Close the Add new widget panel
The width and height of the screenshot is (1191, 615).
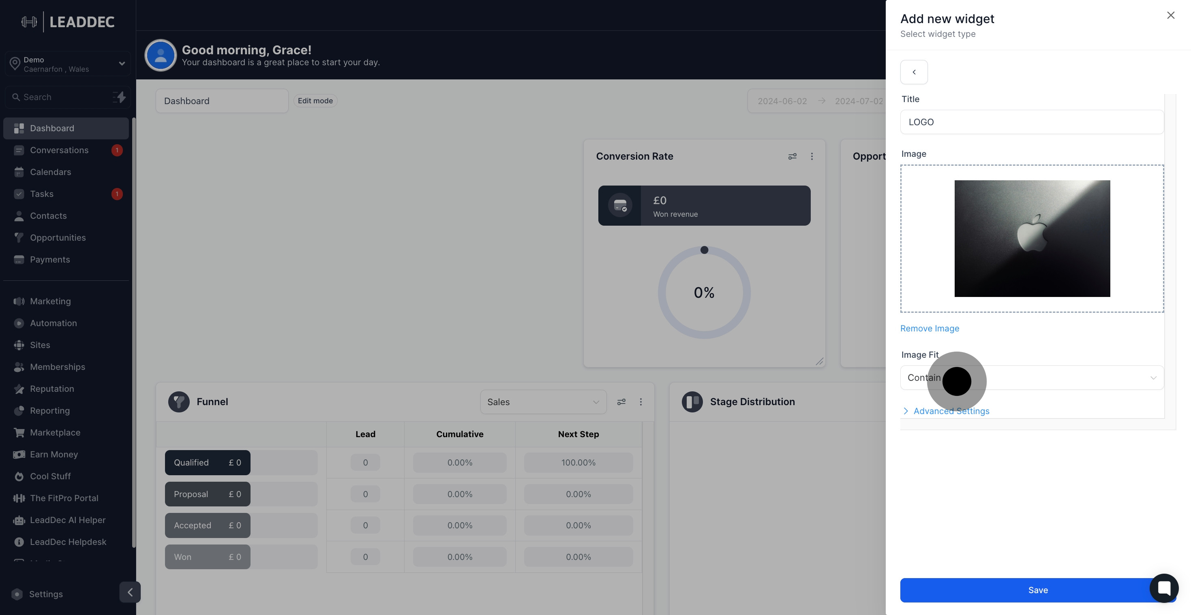[x=1171, y=15]
